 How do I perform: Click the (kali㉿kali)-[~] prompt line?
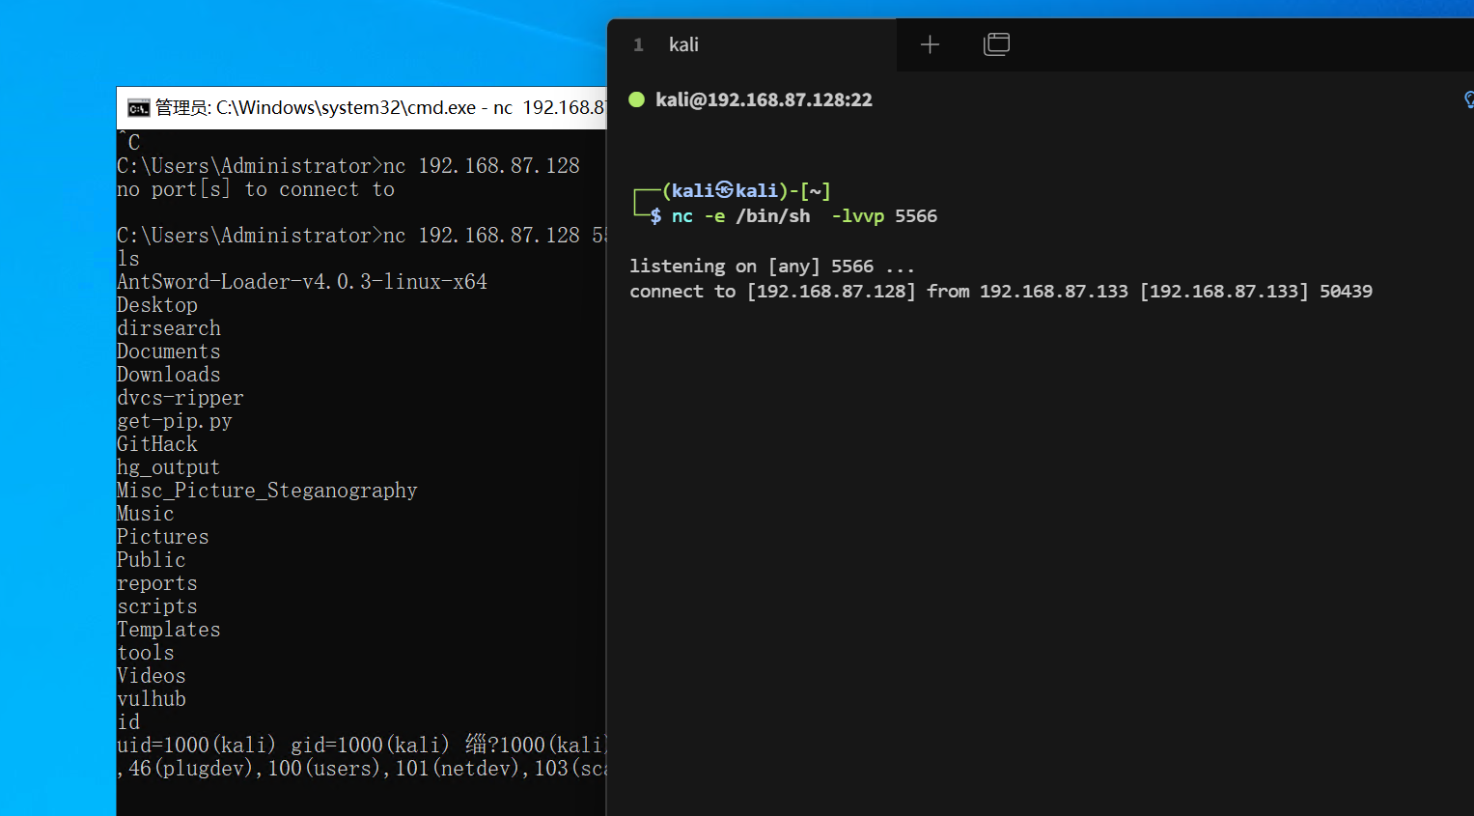[x=746, y=191]
